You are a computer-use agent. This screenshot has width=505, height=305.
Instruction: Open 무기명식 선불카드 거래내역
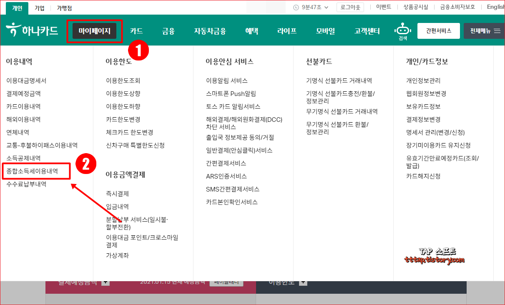(x=342, y=111)
